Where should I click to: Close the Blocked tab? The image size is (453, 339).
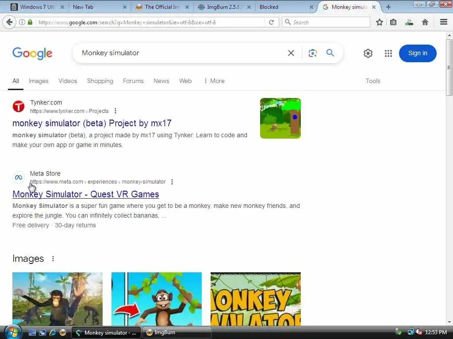[x=311, y=7]
